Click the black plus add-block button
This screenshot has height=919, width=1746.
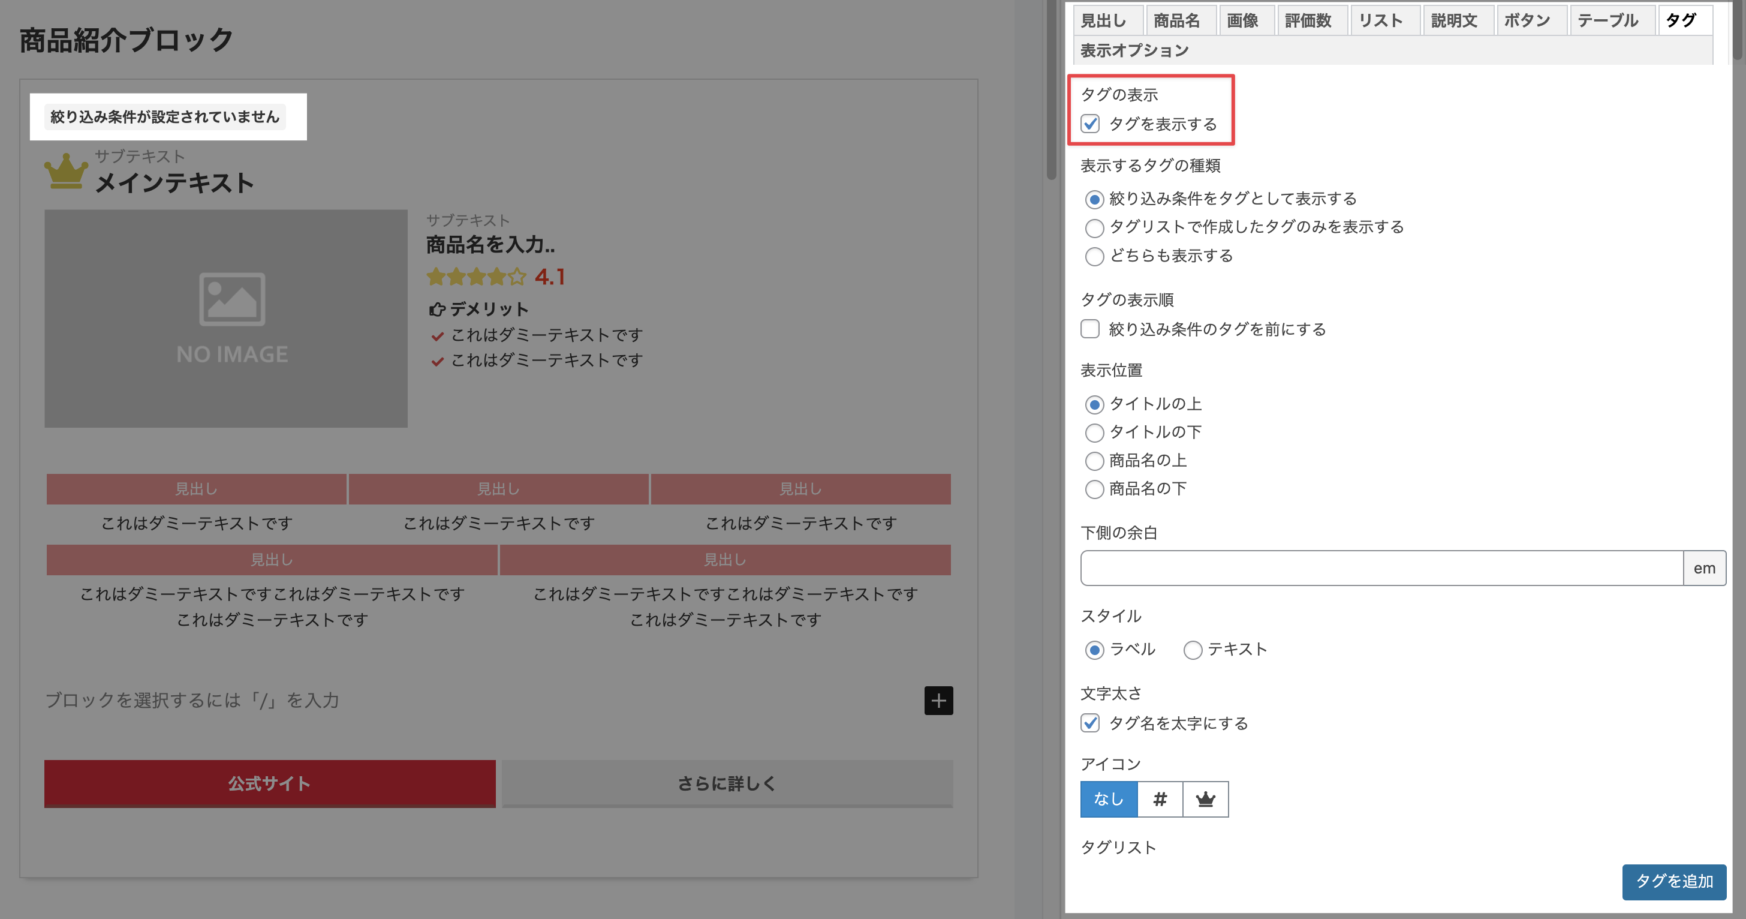pyautogui.click(x=939, y=701)
